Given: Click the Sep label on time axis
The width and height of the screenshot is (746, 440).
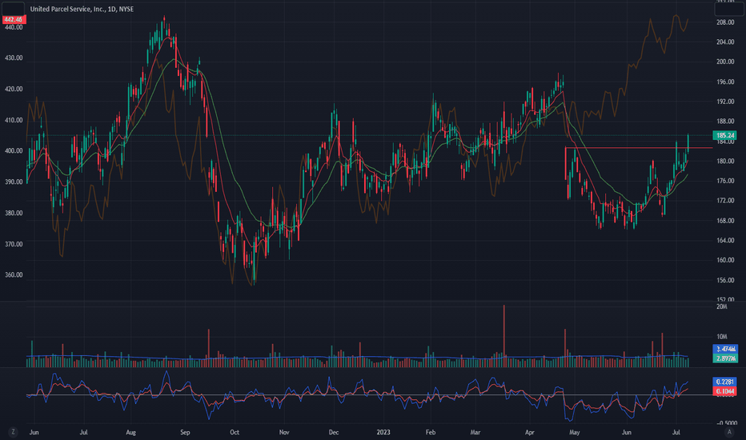Looking at the screenshot, I should click(185, 432).
